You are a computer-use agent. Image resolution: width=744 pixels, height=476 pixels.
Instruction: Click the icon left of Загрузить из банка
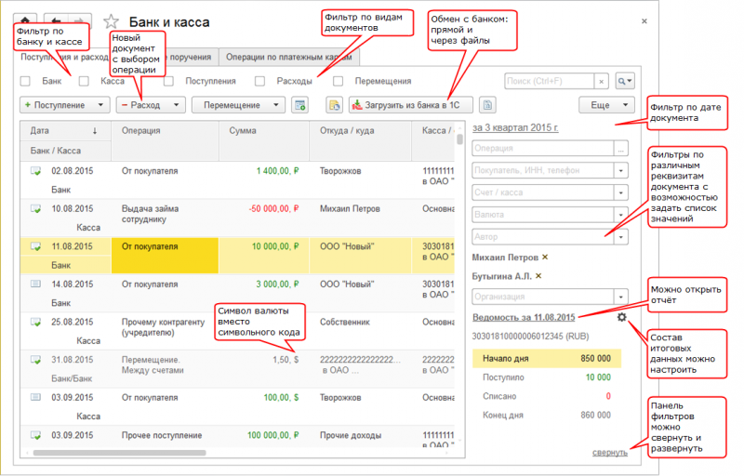pos(335,106)
